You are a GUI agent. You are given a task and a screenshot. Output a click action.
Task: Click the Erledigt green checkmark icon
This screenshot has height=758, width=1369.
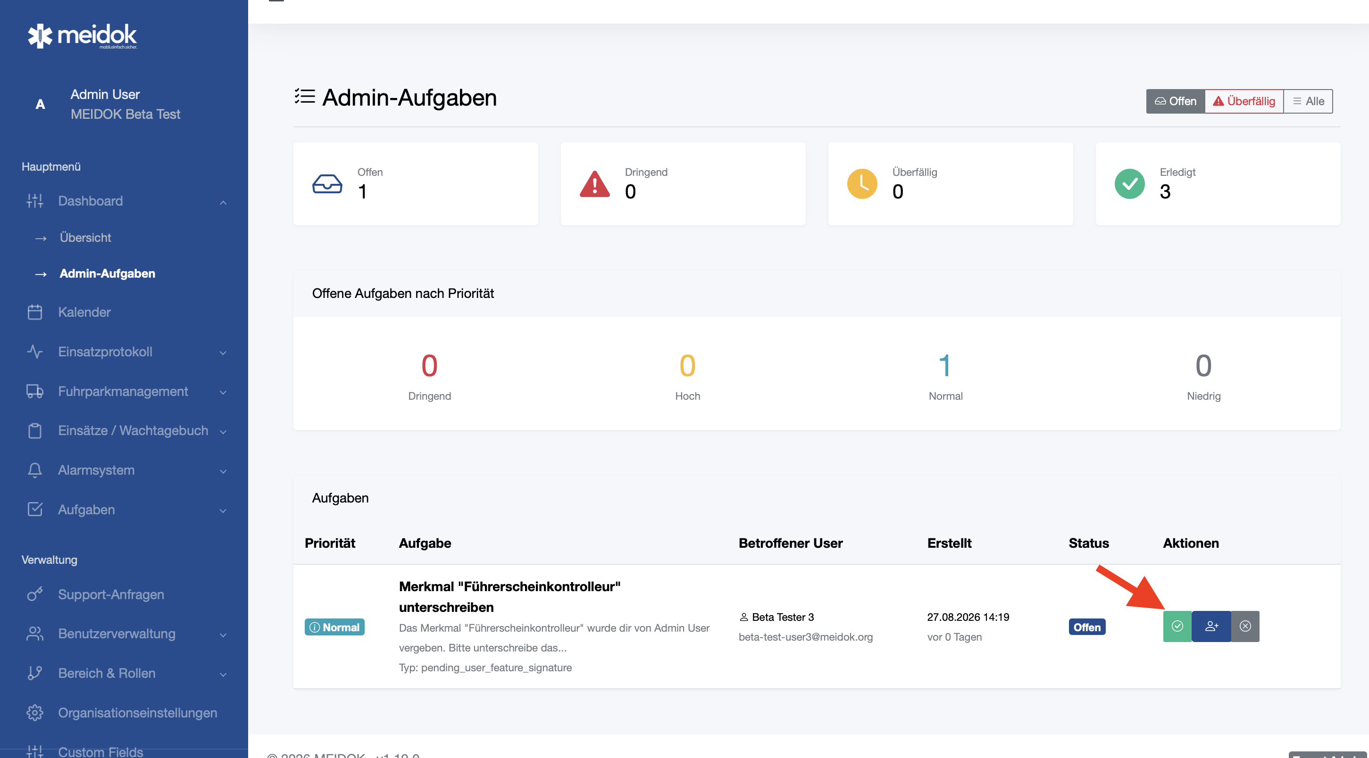(1129, 184)
